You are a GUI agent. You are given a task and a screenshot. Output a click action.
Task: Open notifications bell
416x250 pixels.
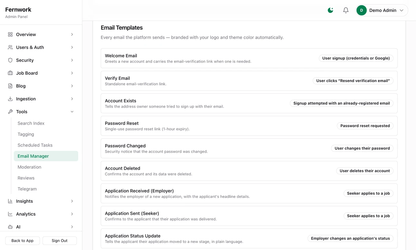pos(346,10)
